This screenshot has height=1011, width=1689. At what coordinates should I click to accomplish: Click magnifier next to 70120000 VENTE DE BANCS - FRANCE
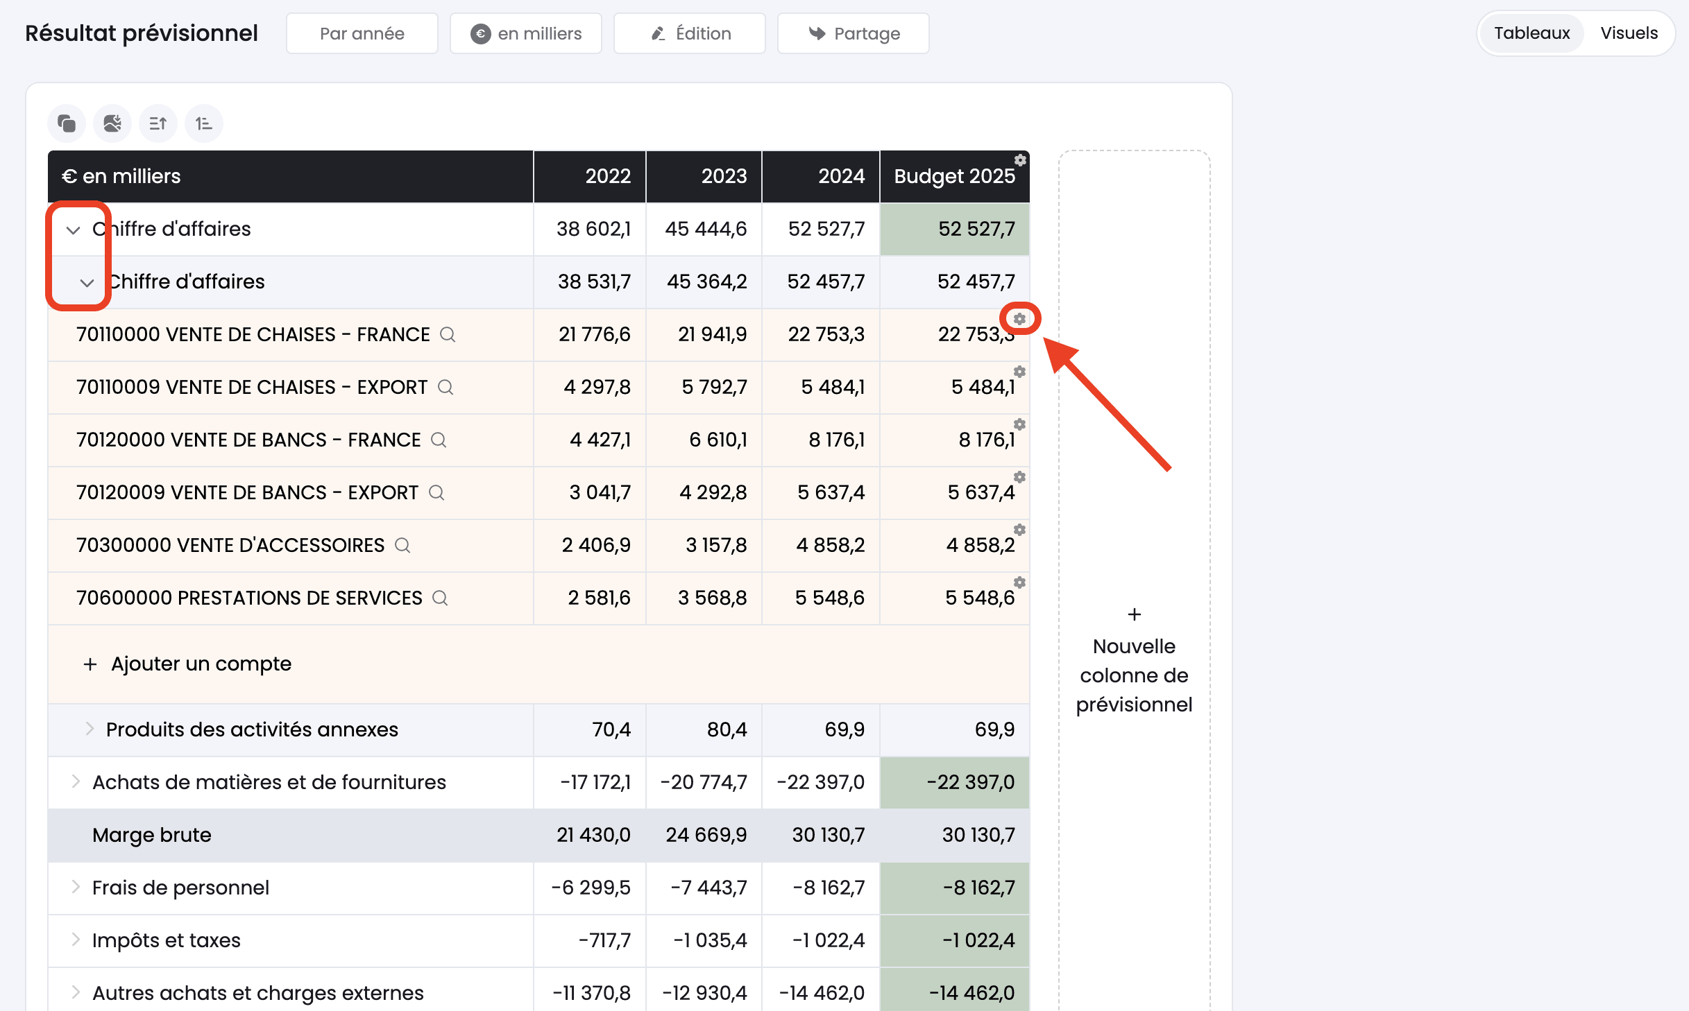coord(439,440)
